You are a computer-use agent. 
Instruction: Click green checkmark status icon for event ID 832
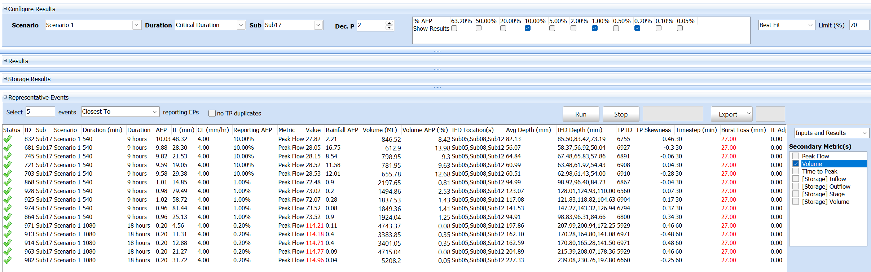(8, 139)
